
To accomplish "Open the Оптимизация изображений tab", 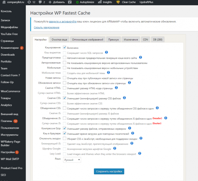I will click(88, 39).
